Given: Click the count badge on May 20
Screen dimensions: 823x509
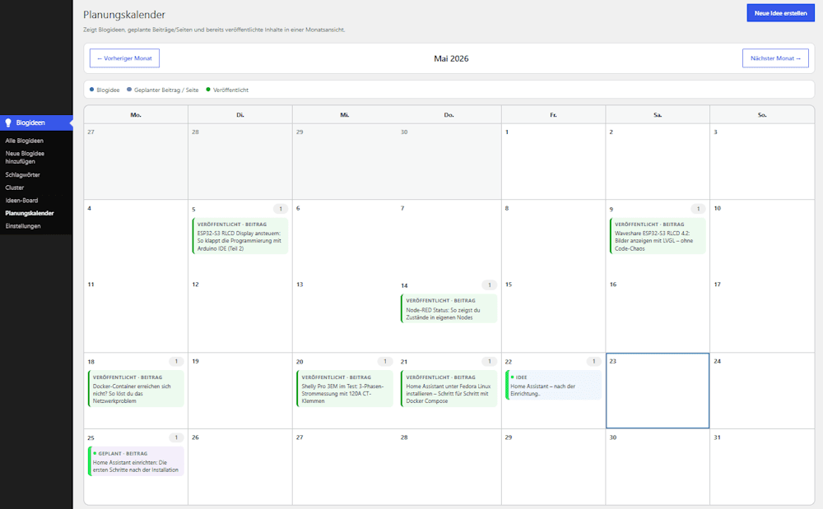Looking at the screenshot, I should [x=385, y=362].
